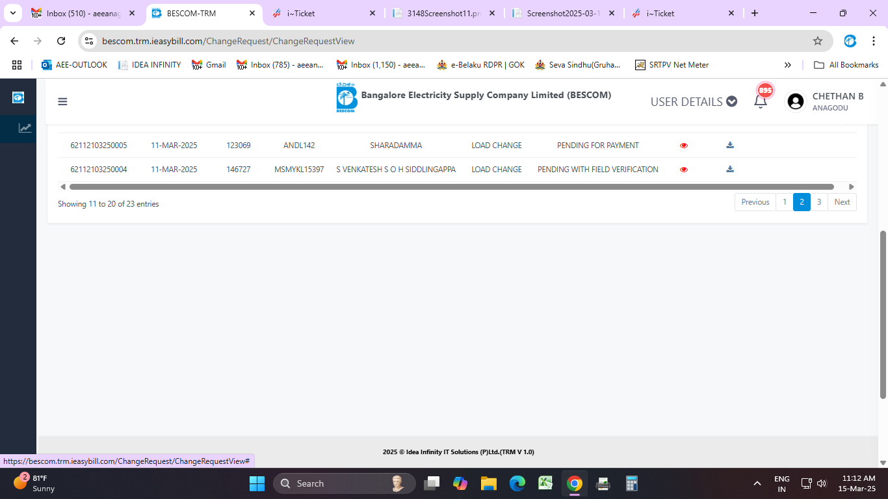Open Inbox (785) bookmark
This screenshot has width=888, height=499.
280,65
